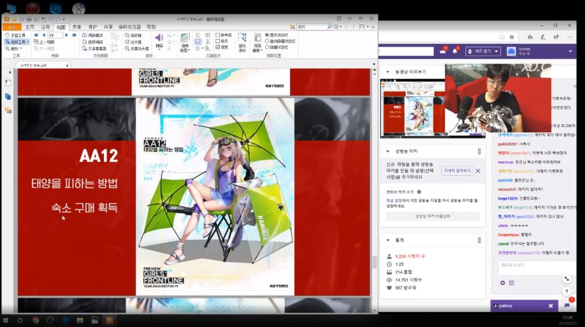Open the 帮助 Help ribbon tab
The height and width of the screenshot is (327, 585).
pyautogui.click(x=151, y=27)
